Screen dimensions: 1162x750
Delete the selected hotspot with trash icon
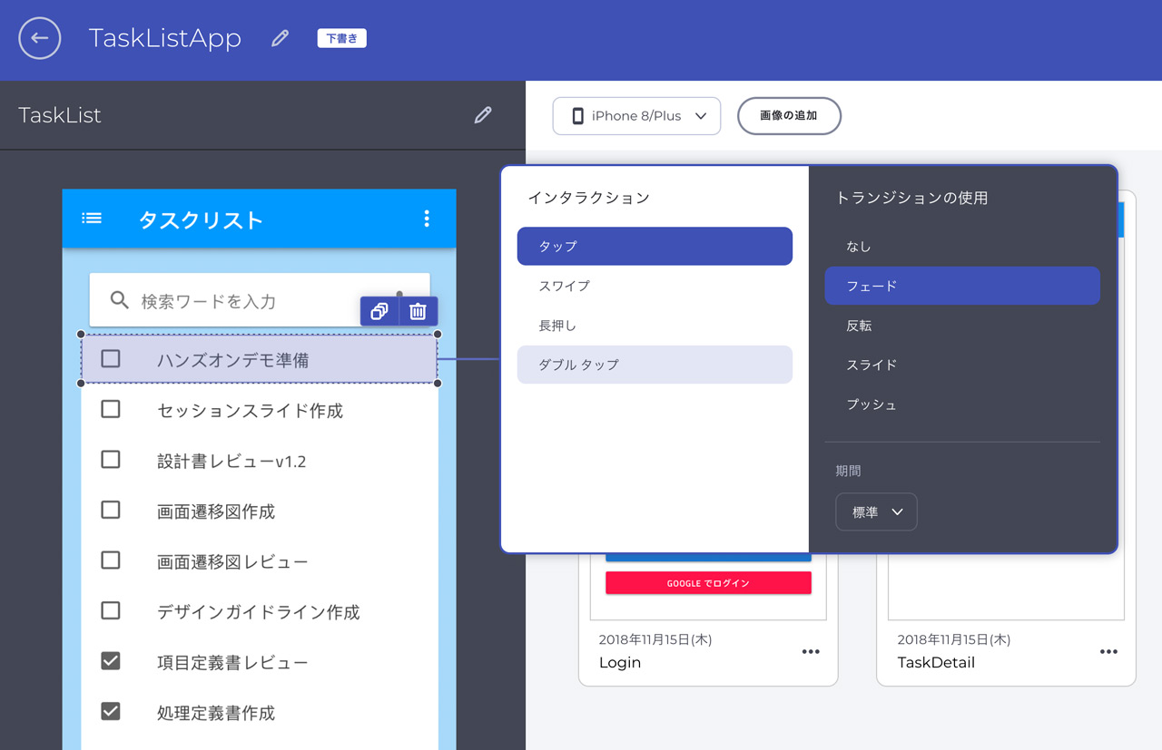[418, 311]
